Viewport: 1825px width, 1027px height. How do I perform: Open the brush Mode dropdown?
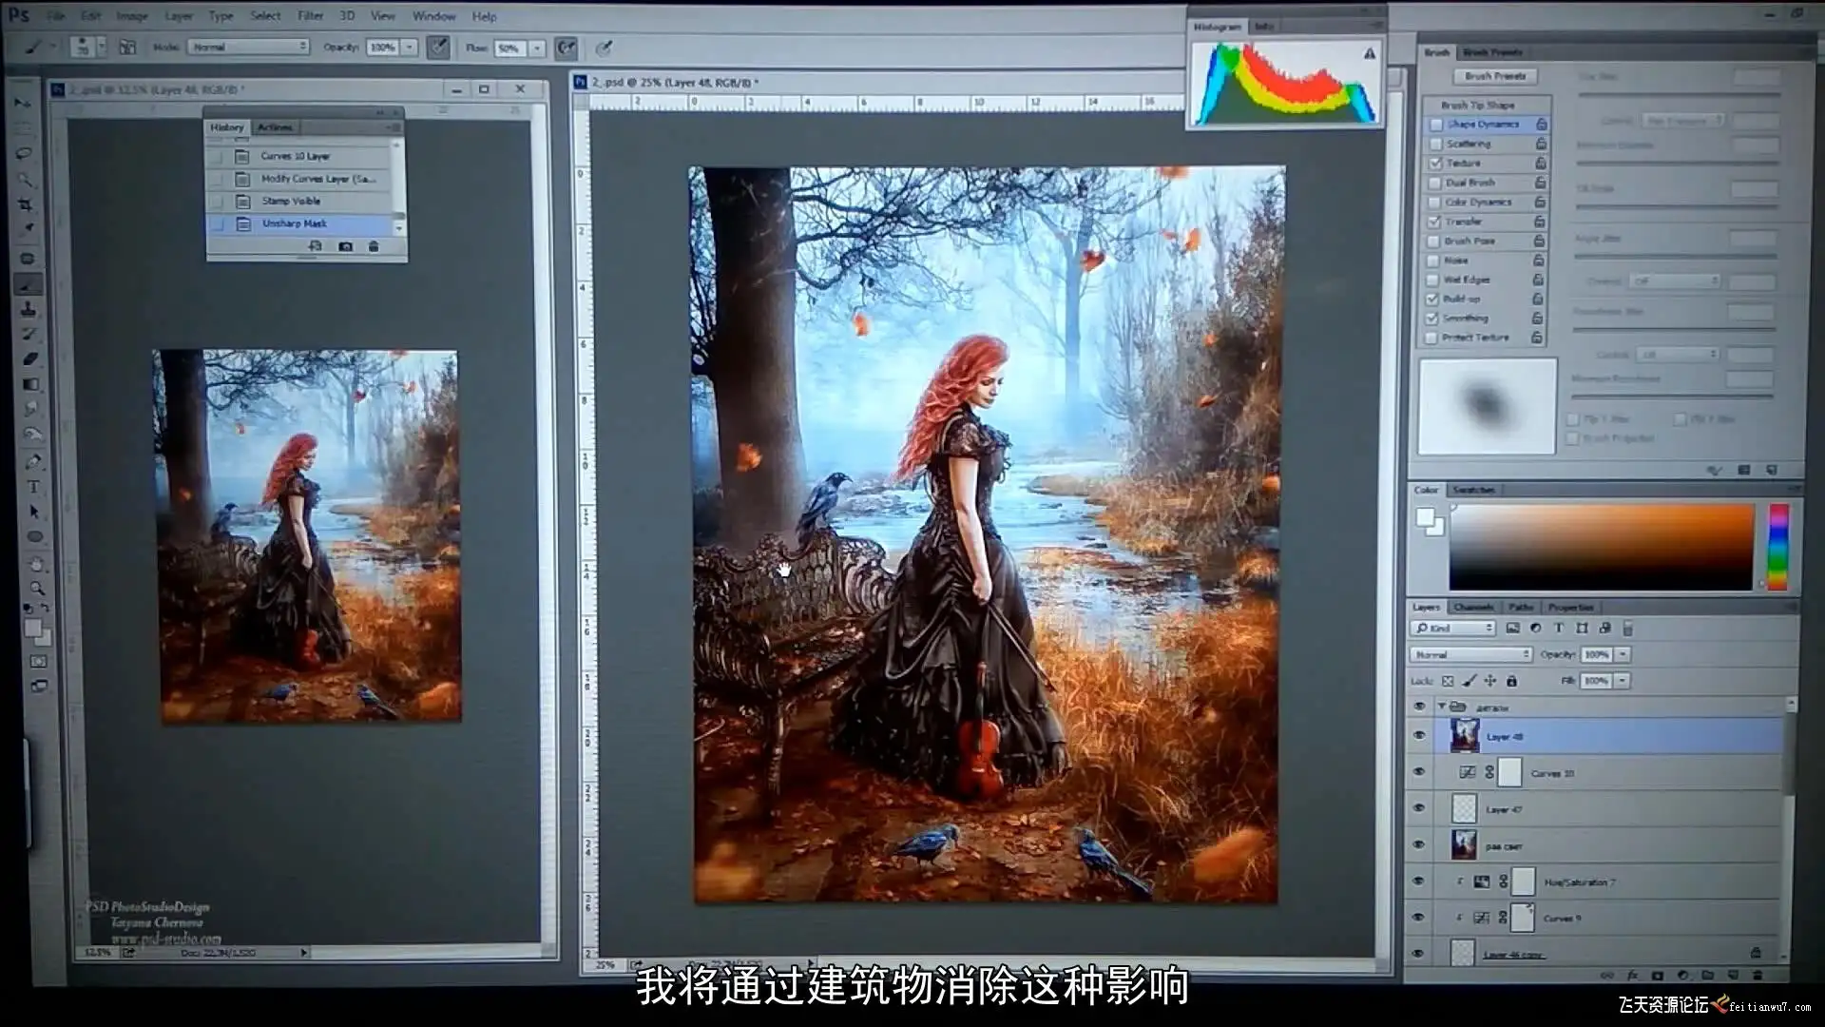point(248,47)
